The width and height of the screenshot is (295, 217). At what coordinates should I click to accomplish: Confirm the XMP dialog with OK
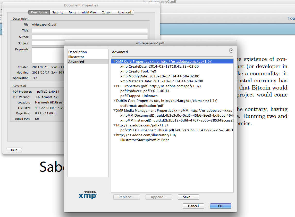click(x=221, y=206)
